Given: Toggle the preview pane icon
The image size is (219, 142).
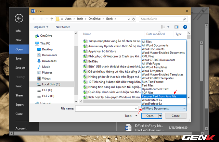Looking at the screenshot, I should pyautogui.click(x=177, y=27).
